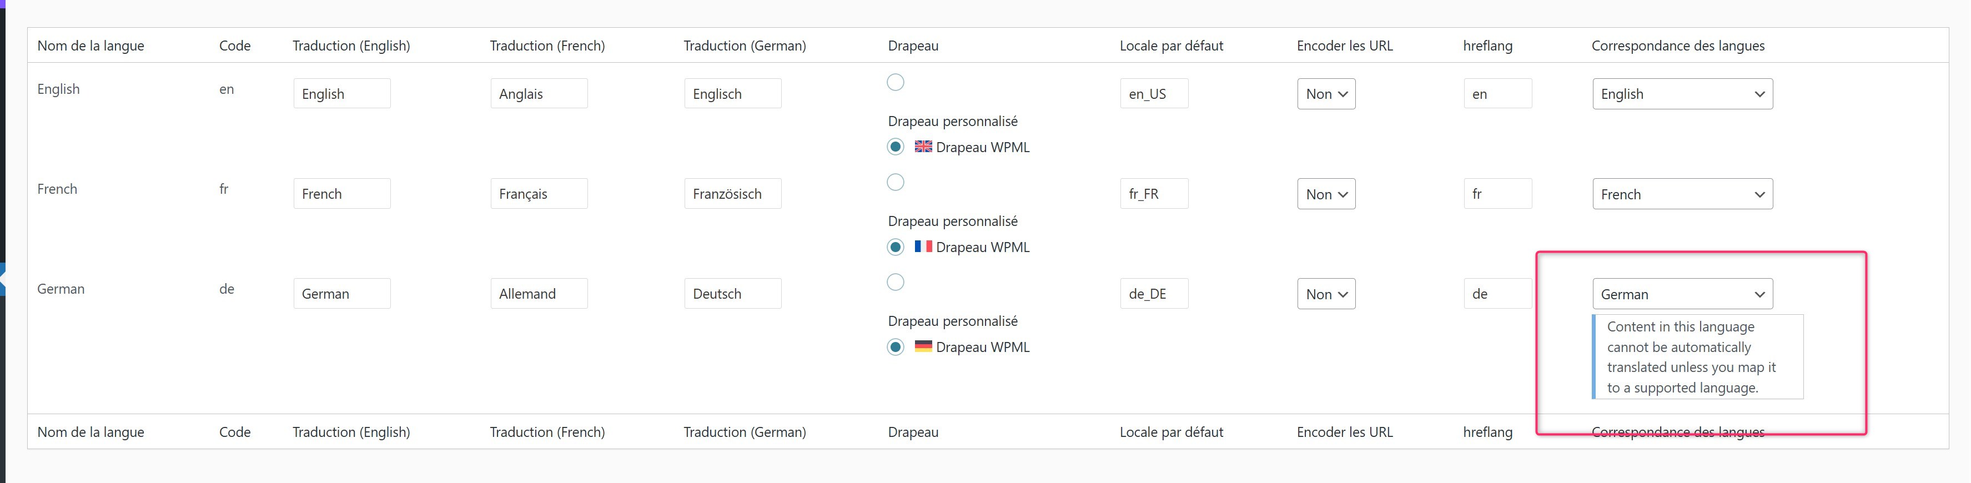Click the 'de' code cell

(227, 289)
